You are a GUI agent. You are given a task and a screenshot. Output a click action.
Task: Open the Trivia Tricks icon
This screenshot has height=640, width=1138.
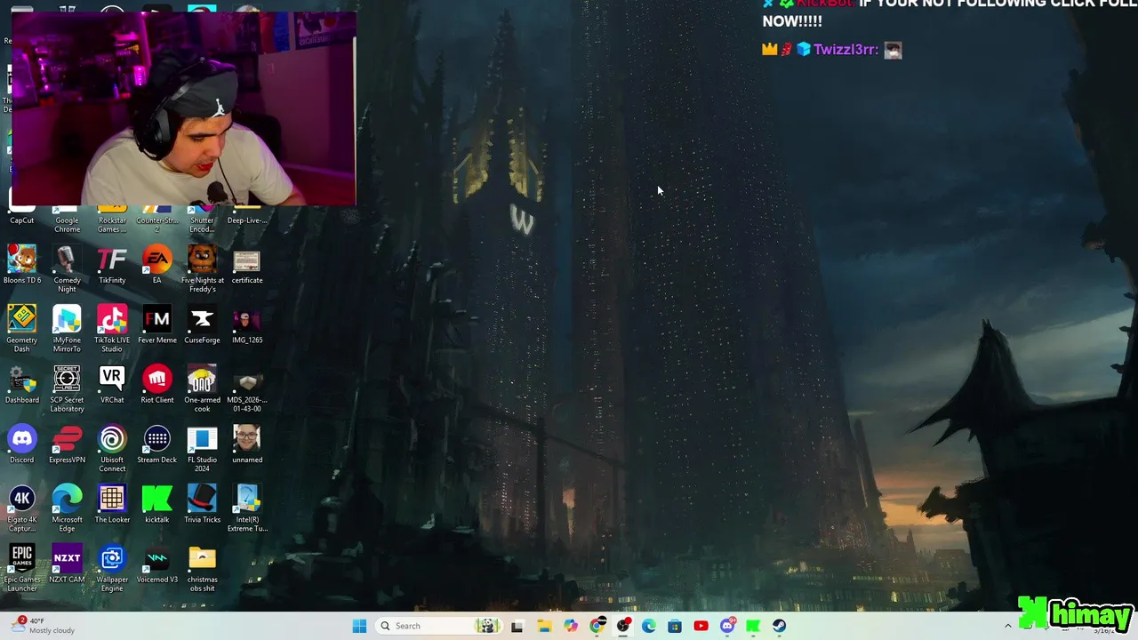click(x=202, y=505)
